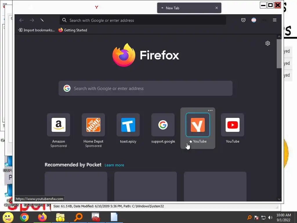Select the browser tab with red Y favicon
Viewport: 297px width, 223px height.
pyautogui.click(x=96, y=7)
